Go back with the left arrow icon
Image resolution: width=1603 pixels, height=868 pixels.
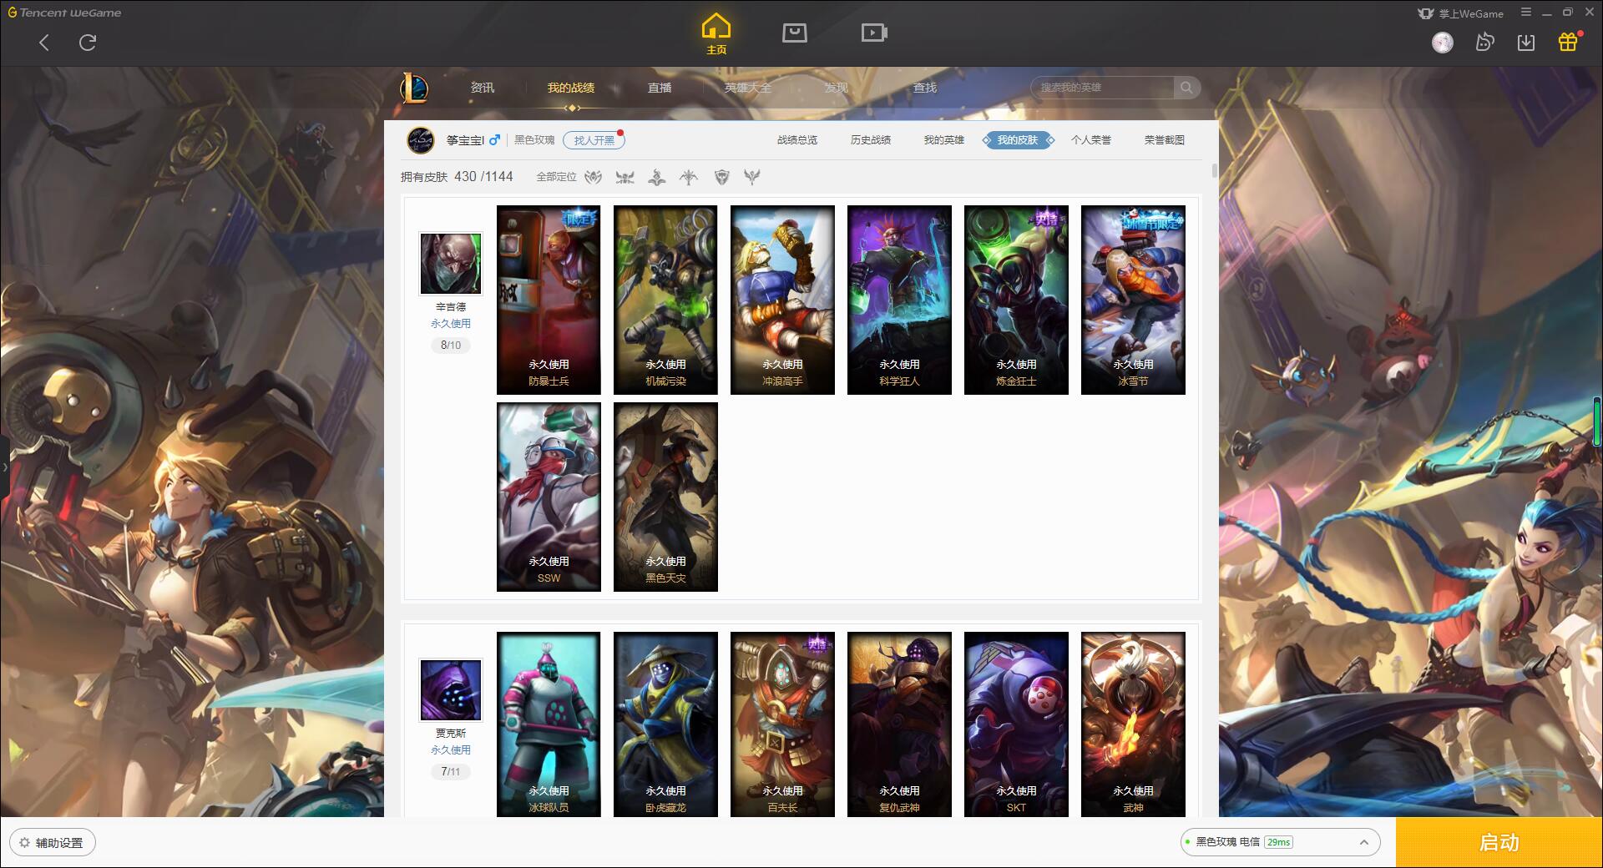click(x=44, y=43)
